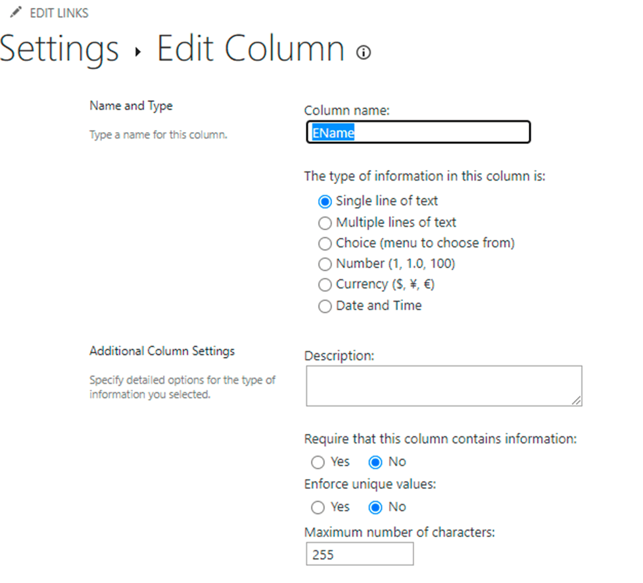This screenshot has height=583, width=643.
Task: Set required information to No
Action: pos(375,462)
